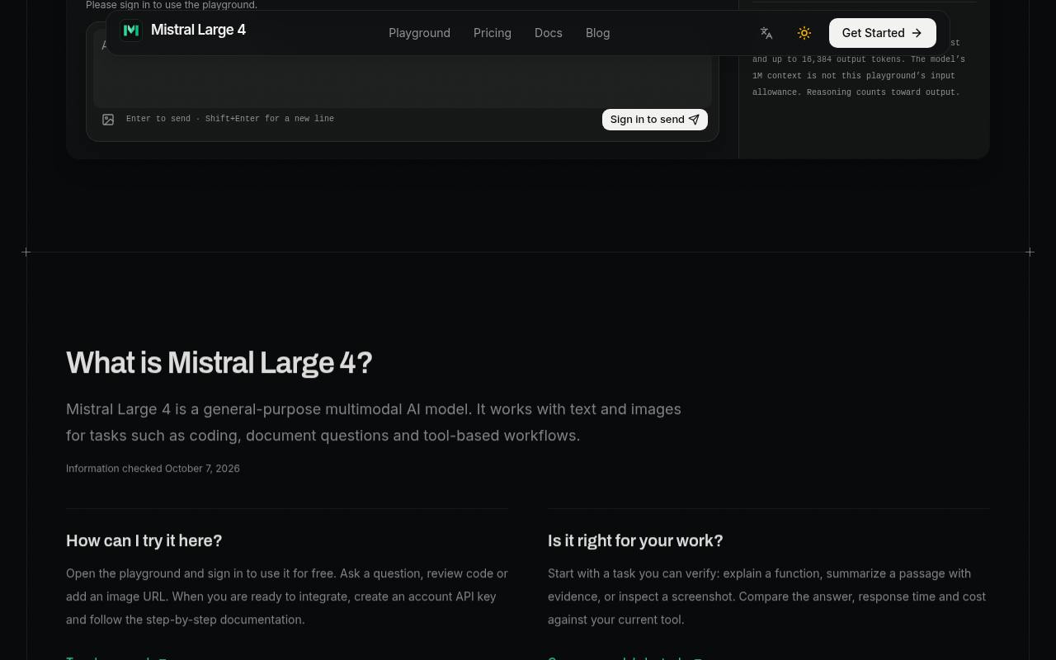Viewport: 1056px width, 660px height.
Task: Open the Docs nav link
Action: click(549, 33)
